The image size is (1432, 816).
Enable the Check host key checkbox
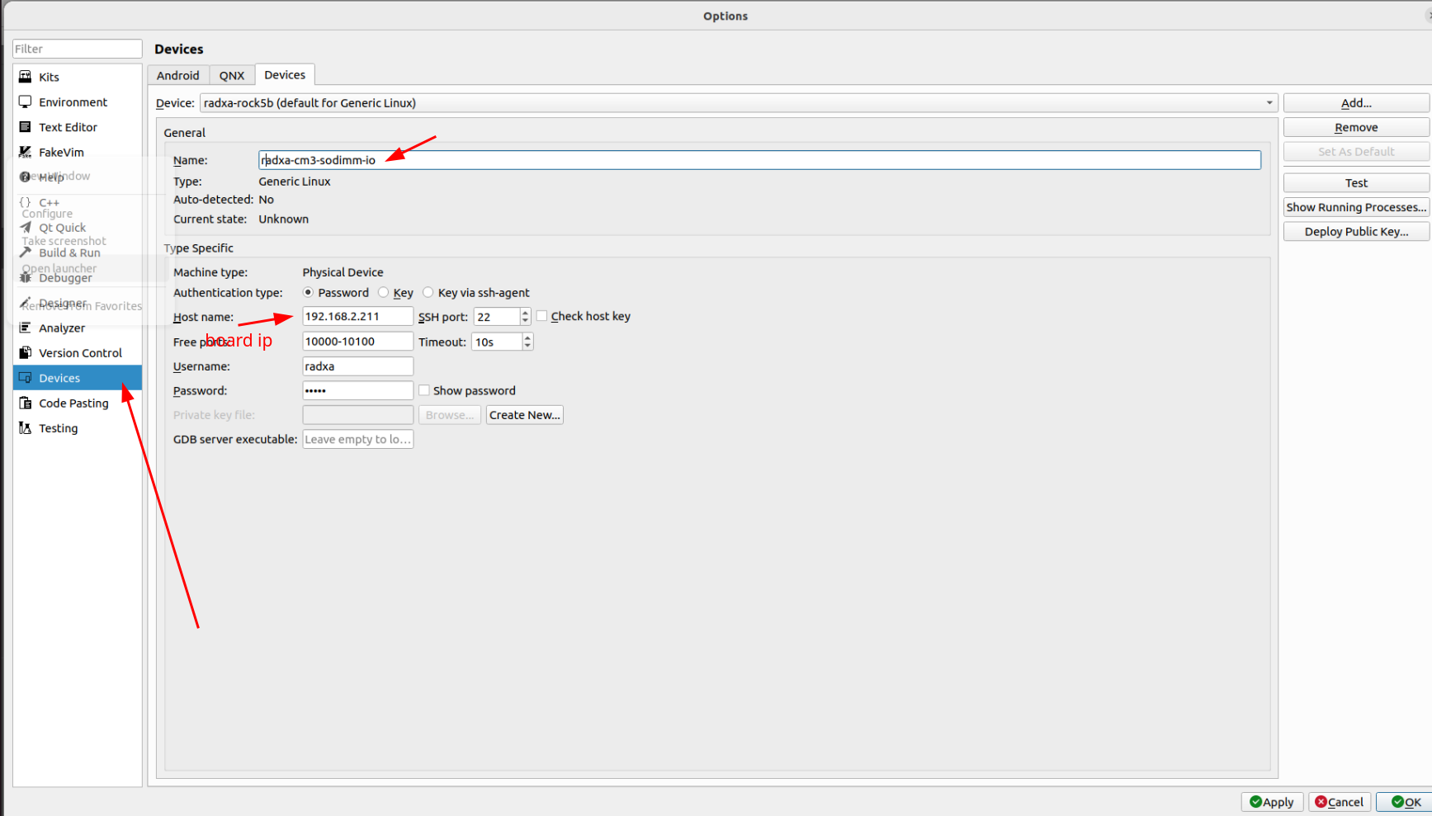point(542,316)
